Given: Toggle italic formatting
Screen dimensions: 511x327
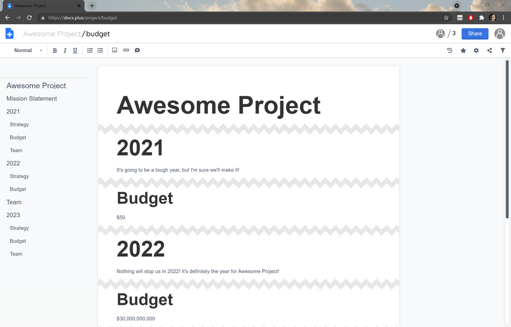Looking at the screenshot, I should [65, 51].
